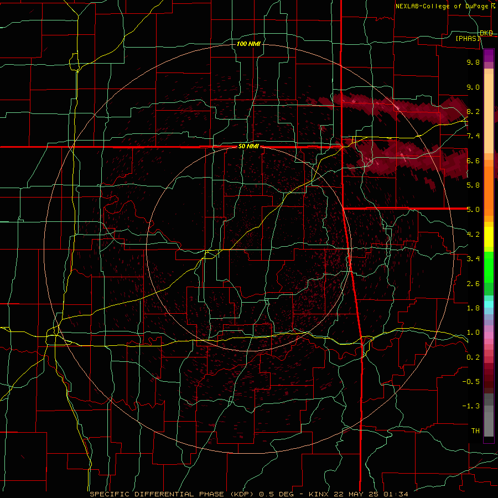The height and width of the screenshot is (498, 498).
Task: Click the 100 NMI range ring label
Action: (248, 44)
